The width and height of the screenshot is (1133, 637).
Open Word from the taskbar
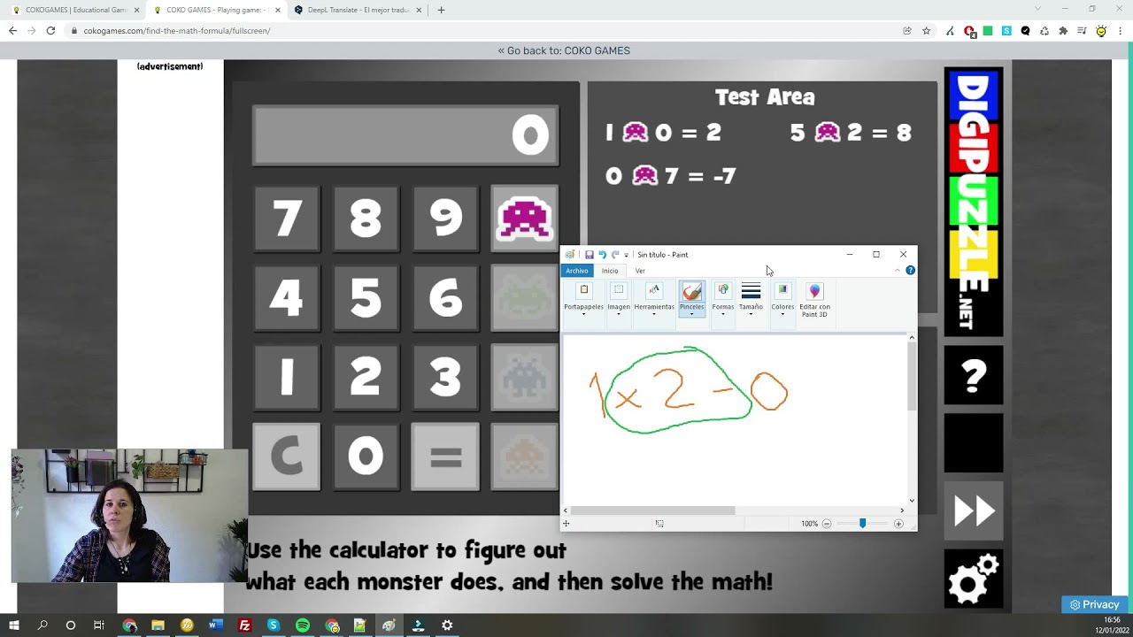pyautogui.click(x=215, y=625)
